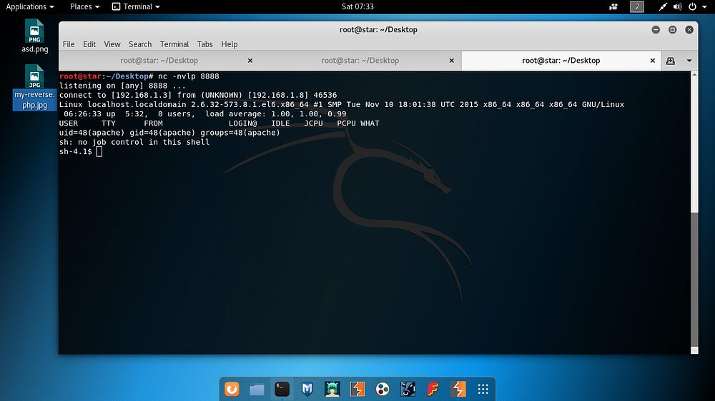Open the volume speaker icon
715x401 pixels.
tap(678, 6)
